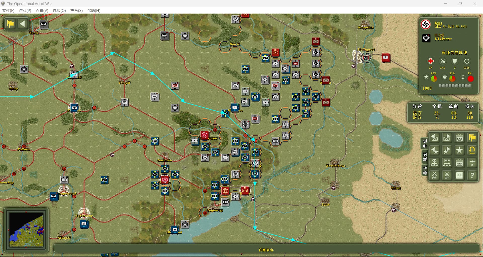This screenshot has width=483, height=257.
Task: Click the 遮断 column header
Action: tap(453, 106)
